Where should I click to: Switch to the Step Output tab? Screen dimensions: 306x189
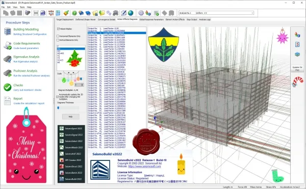pyautogui.click(x=192, y=19)
